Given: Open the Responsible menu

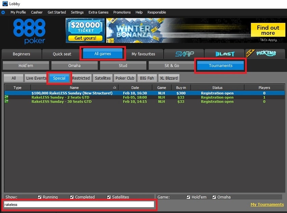Looking at the screenshot, I should click(x=157, y=12).
